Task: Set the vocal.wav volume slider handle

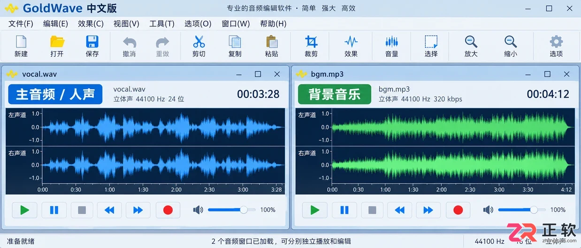Action: click(x=244, y=210)
